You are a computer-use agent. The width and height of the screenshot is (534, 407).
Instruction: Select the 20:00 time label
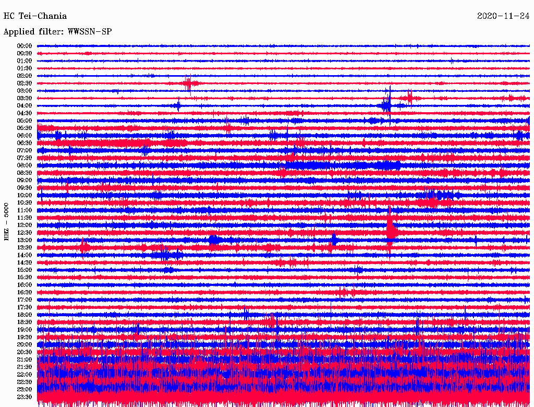25,344
